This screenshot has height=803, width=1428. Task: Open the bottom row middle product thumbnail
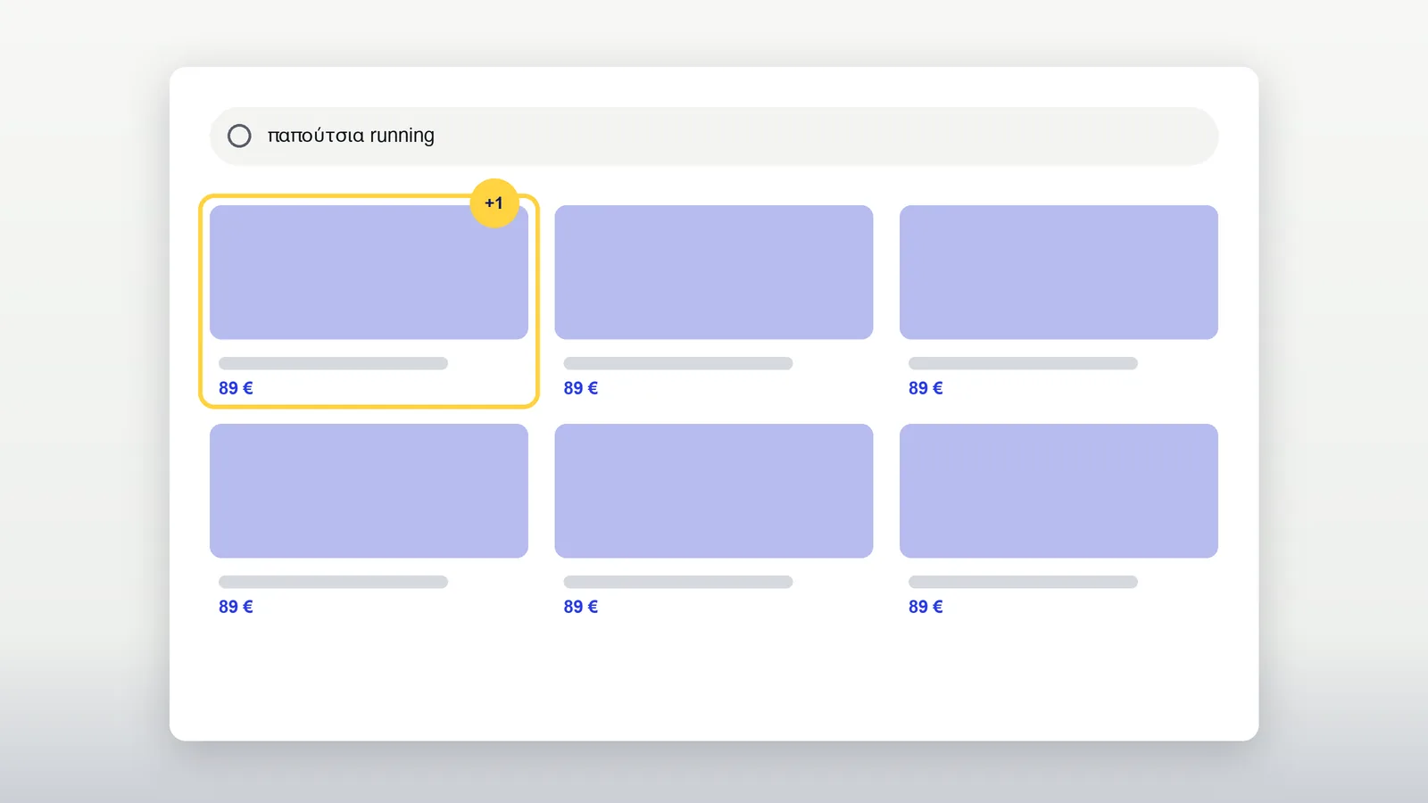714,491
